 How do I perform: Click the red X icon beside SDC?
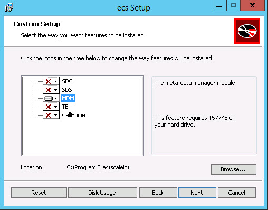[48, 81]
